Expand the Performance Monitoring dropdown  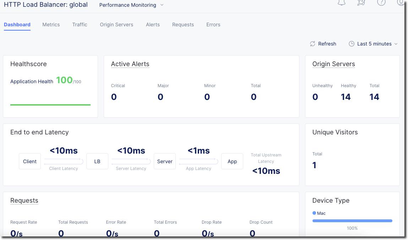click(131, 5)
